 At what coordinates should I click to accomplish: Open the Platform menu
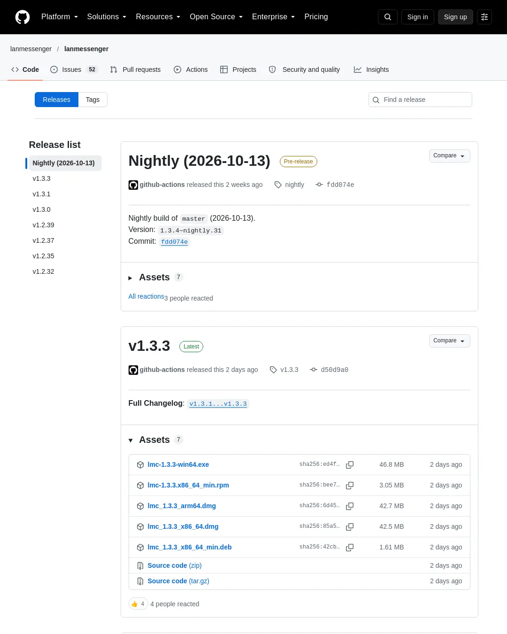tap(60, 17)
